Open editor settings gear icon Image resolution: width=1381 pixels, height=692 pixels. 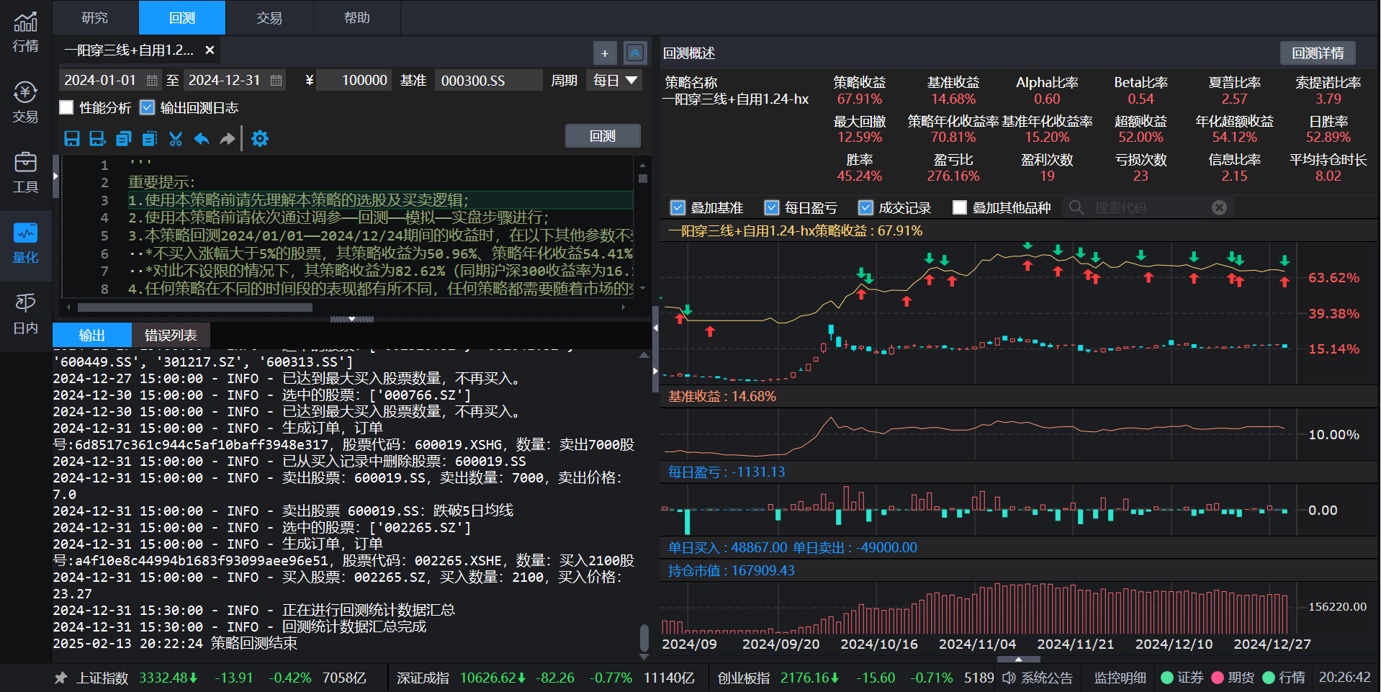pos(260,138)
